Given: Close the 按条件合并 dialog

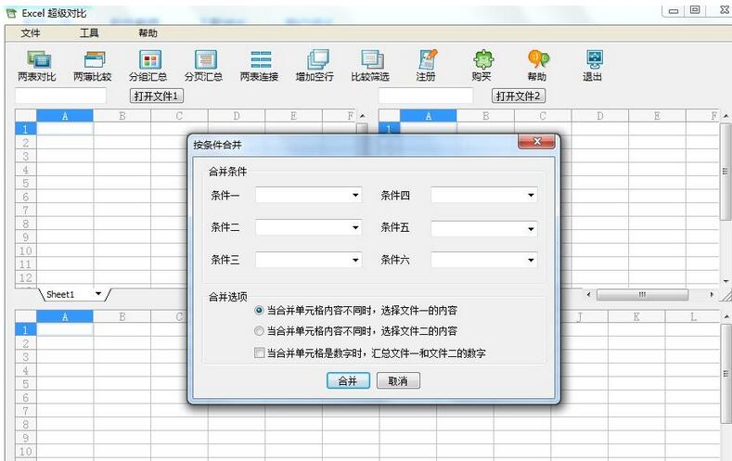Looking at the screenshot, I should [537, 141].
